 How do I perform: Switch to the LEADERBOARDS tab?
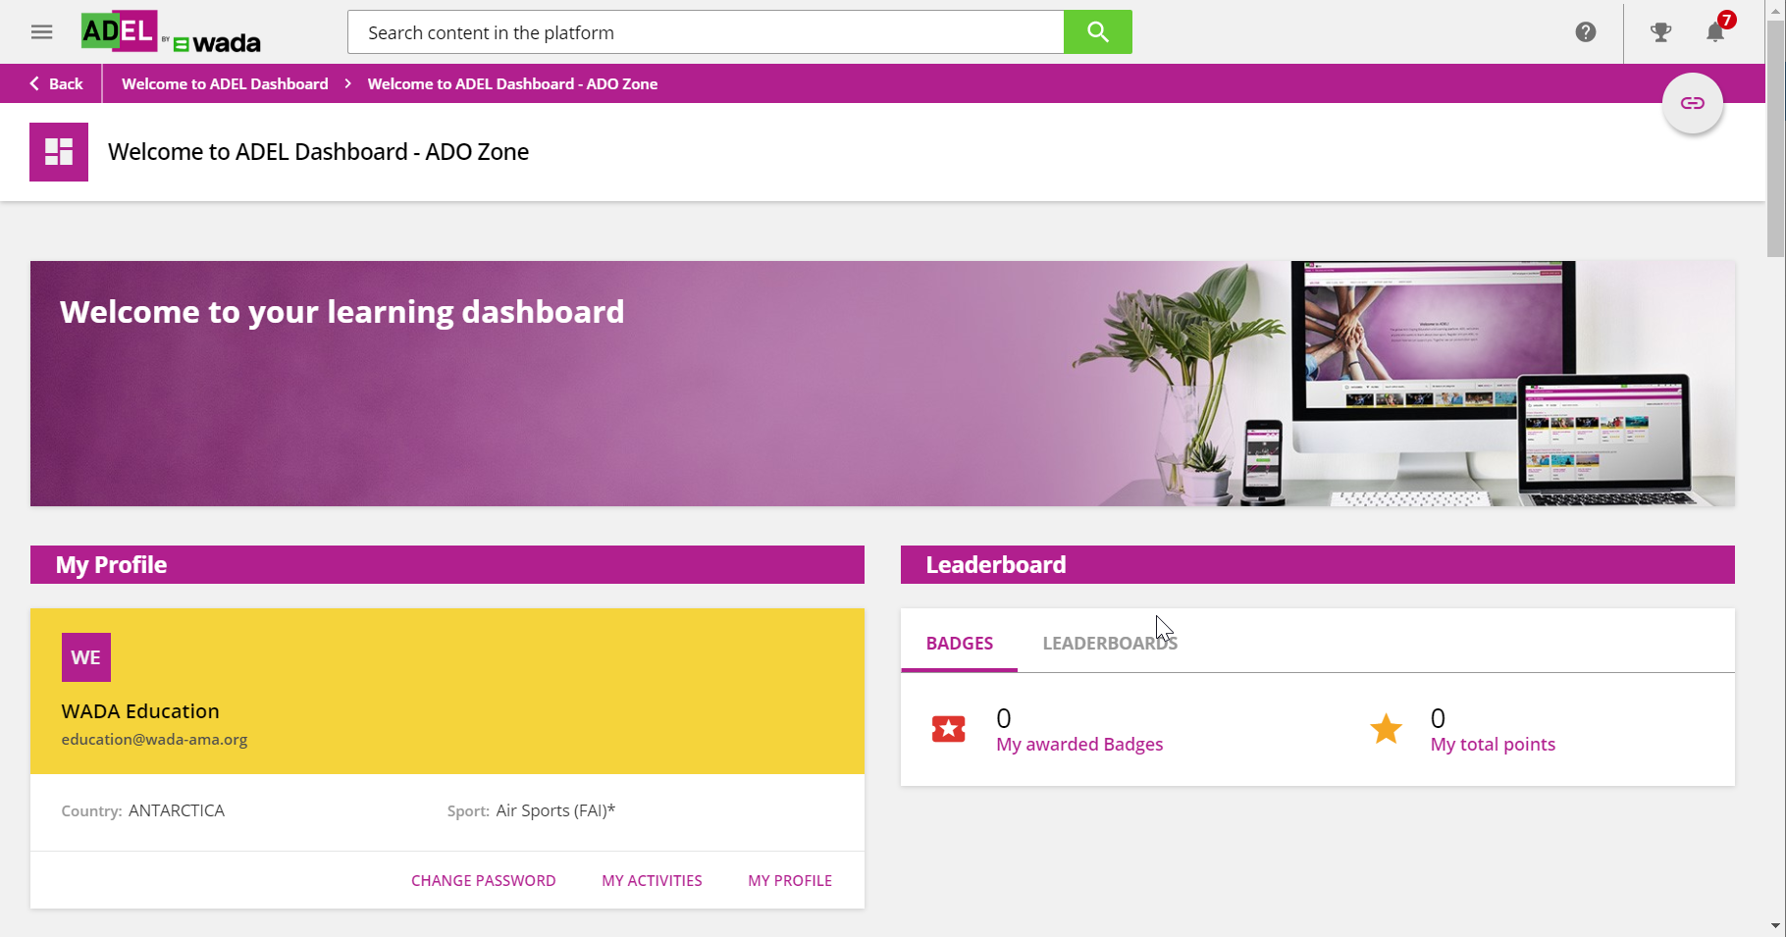[1110, 643]
